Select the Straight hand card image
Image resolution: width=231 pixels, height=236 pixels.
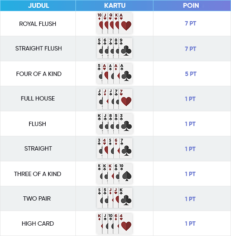tap(115, 148)
